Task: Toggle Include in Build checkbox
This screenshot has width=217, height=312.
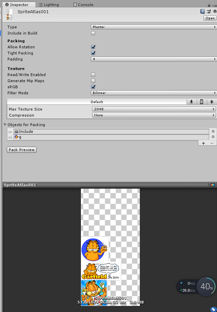Action: (93, 33)
